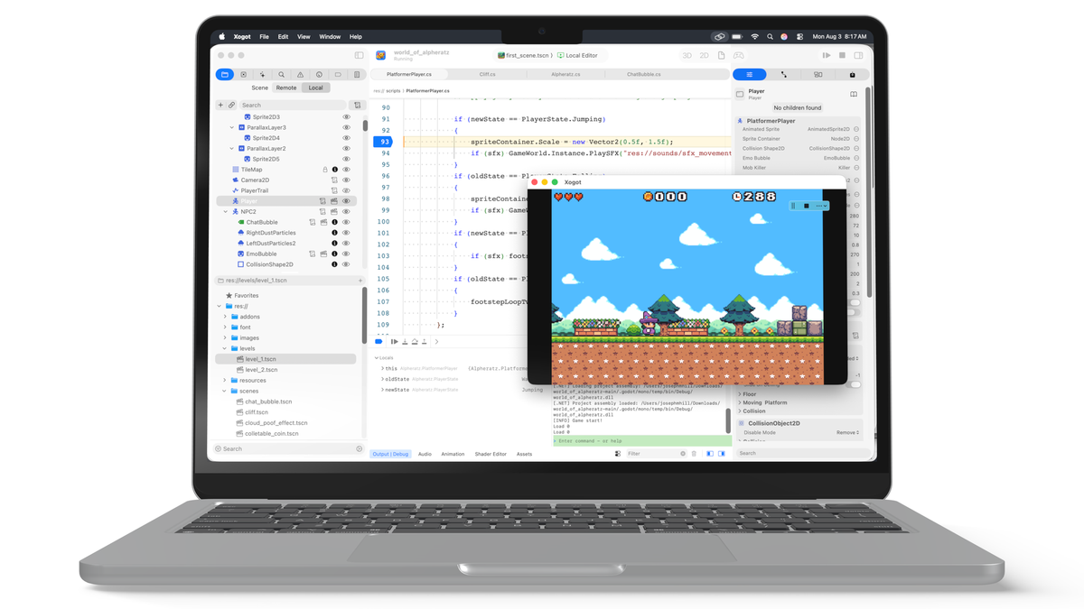Image resolution: width=1084 pixels, height=609 pixels.
Task: Toggle visibility of Sprite2D4
Action: pyautogui.click(x=346, y=138)
